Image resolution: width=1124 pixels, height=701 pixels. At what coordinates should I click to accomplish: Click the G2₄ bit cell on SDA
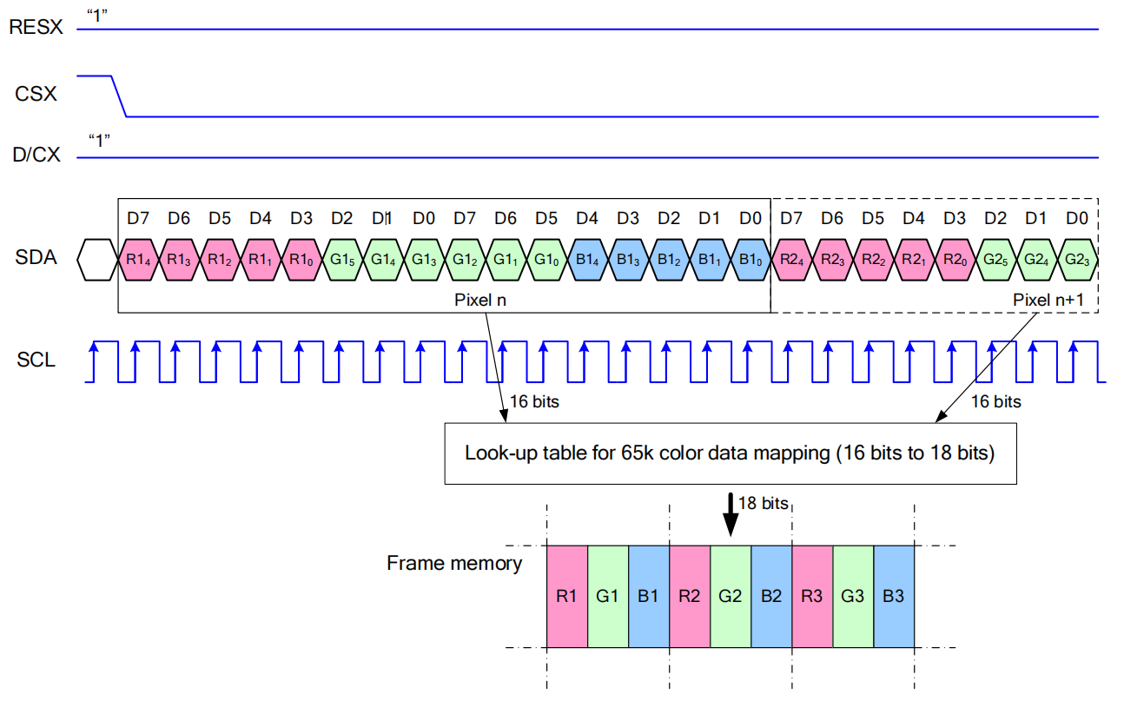(x=1036, y=259)
